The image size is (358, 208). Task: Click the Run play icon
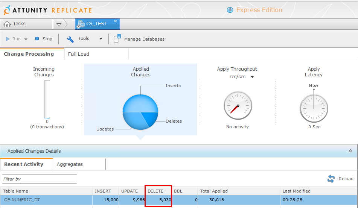click(x=8, y=39)
